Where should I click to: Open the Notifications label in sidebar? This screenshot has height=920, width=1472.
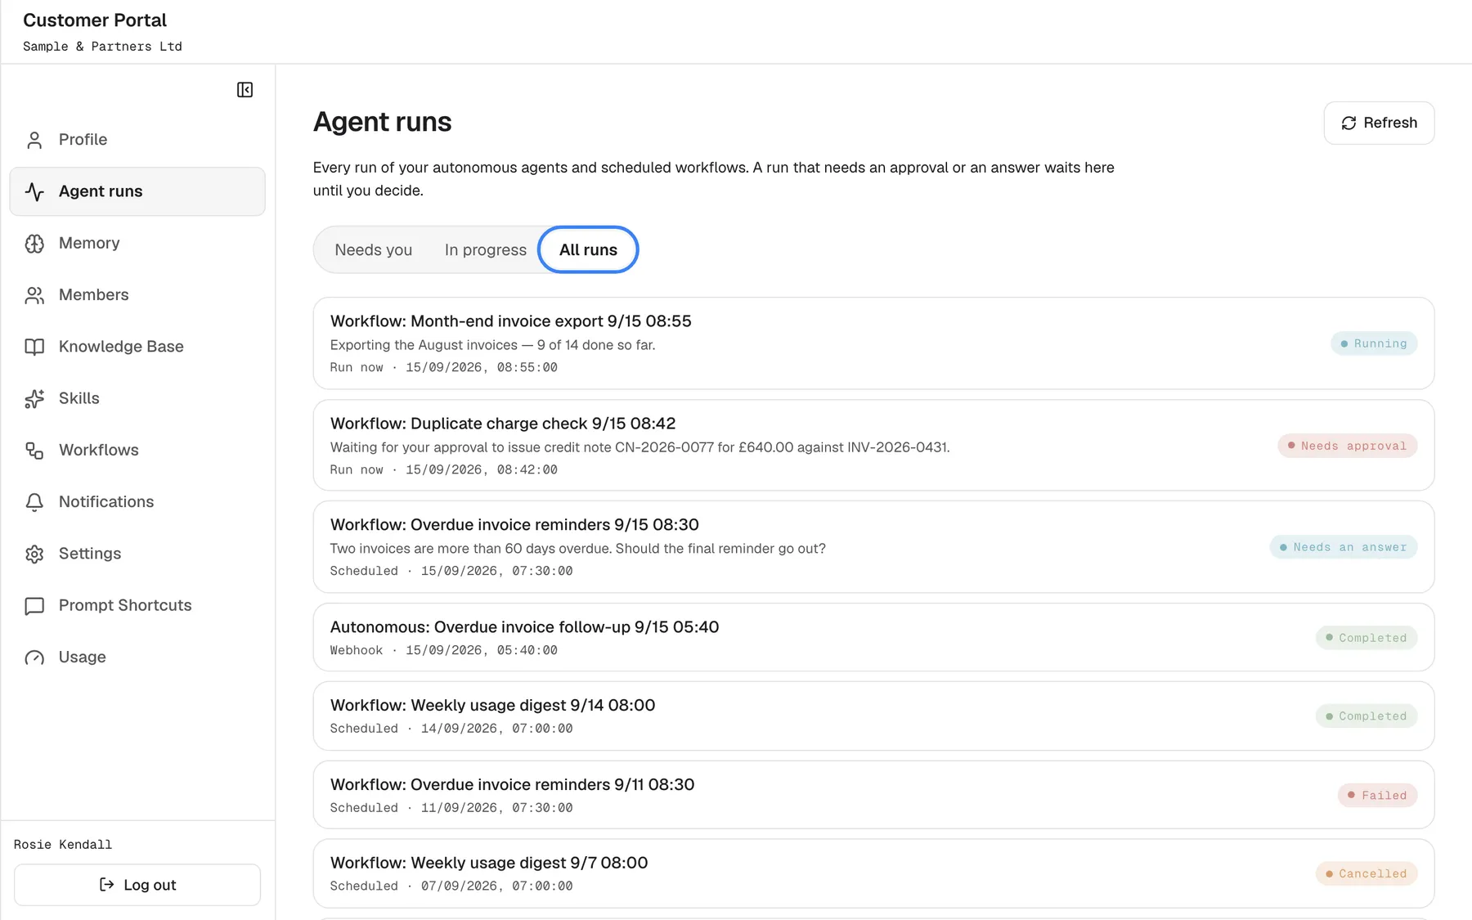click(106, 501)
